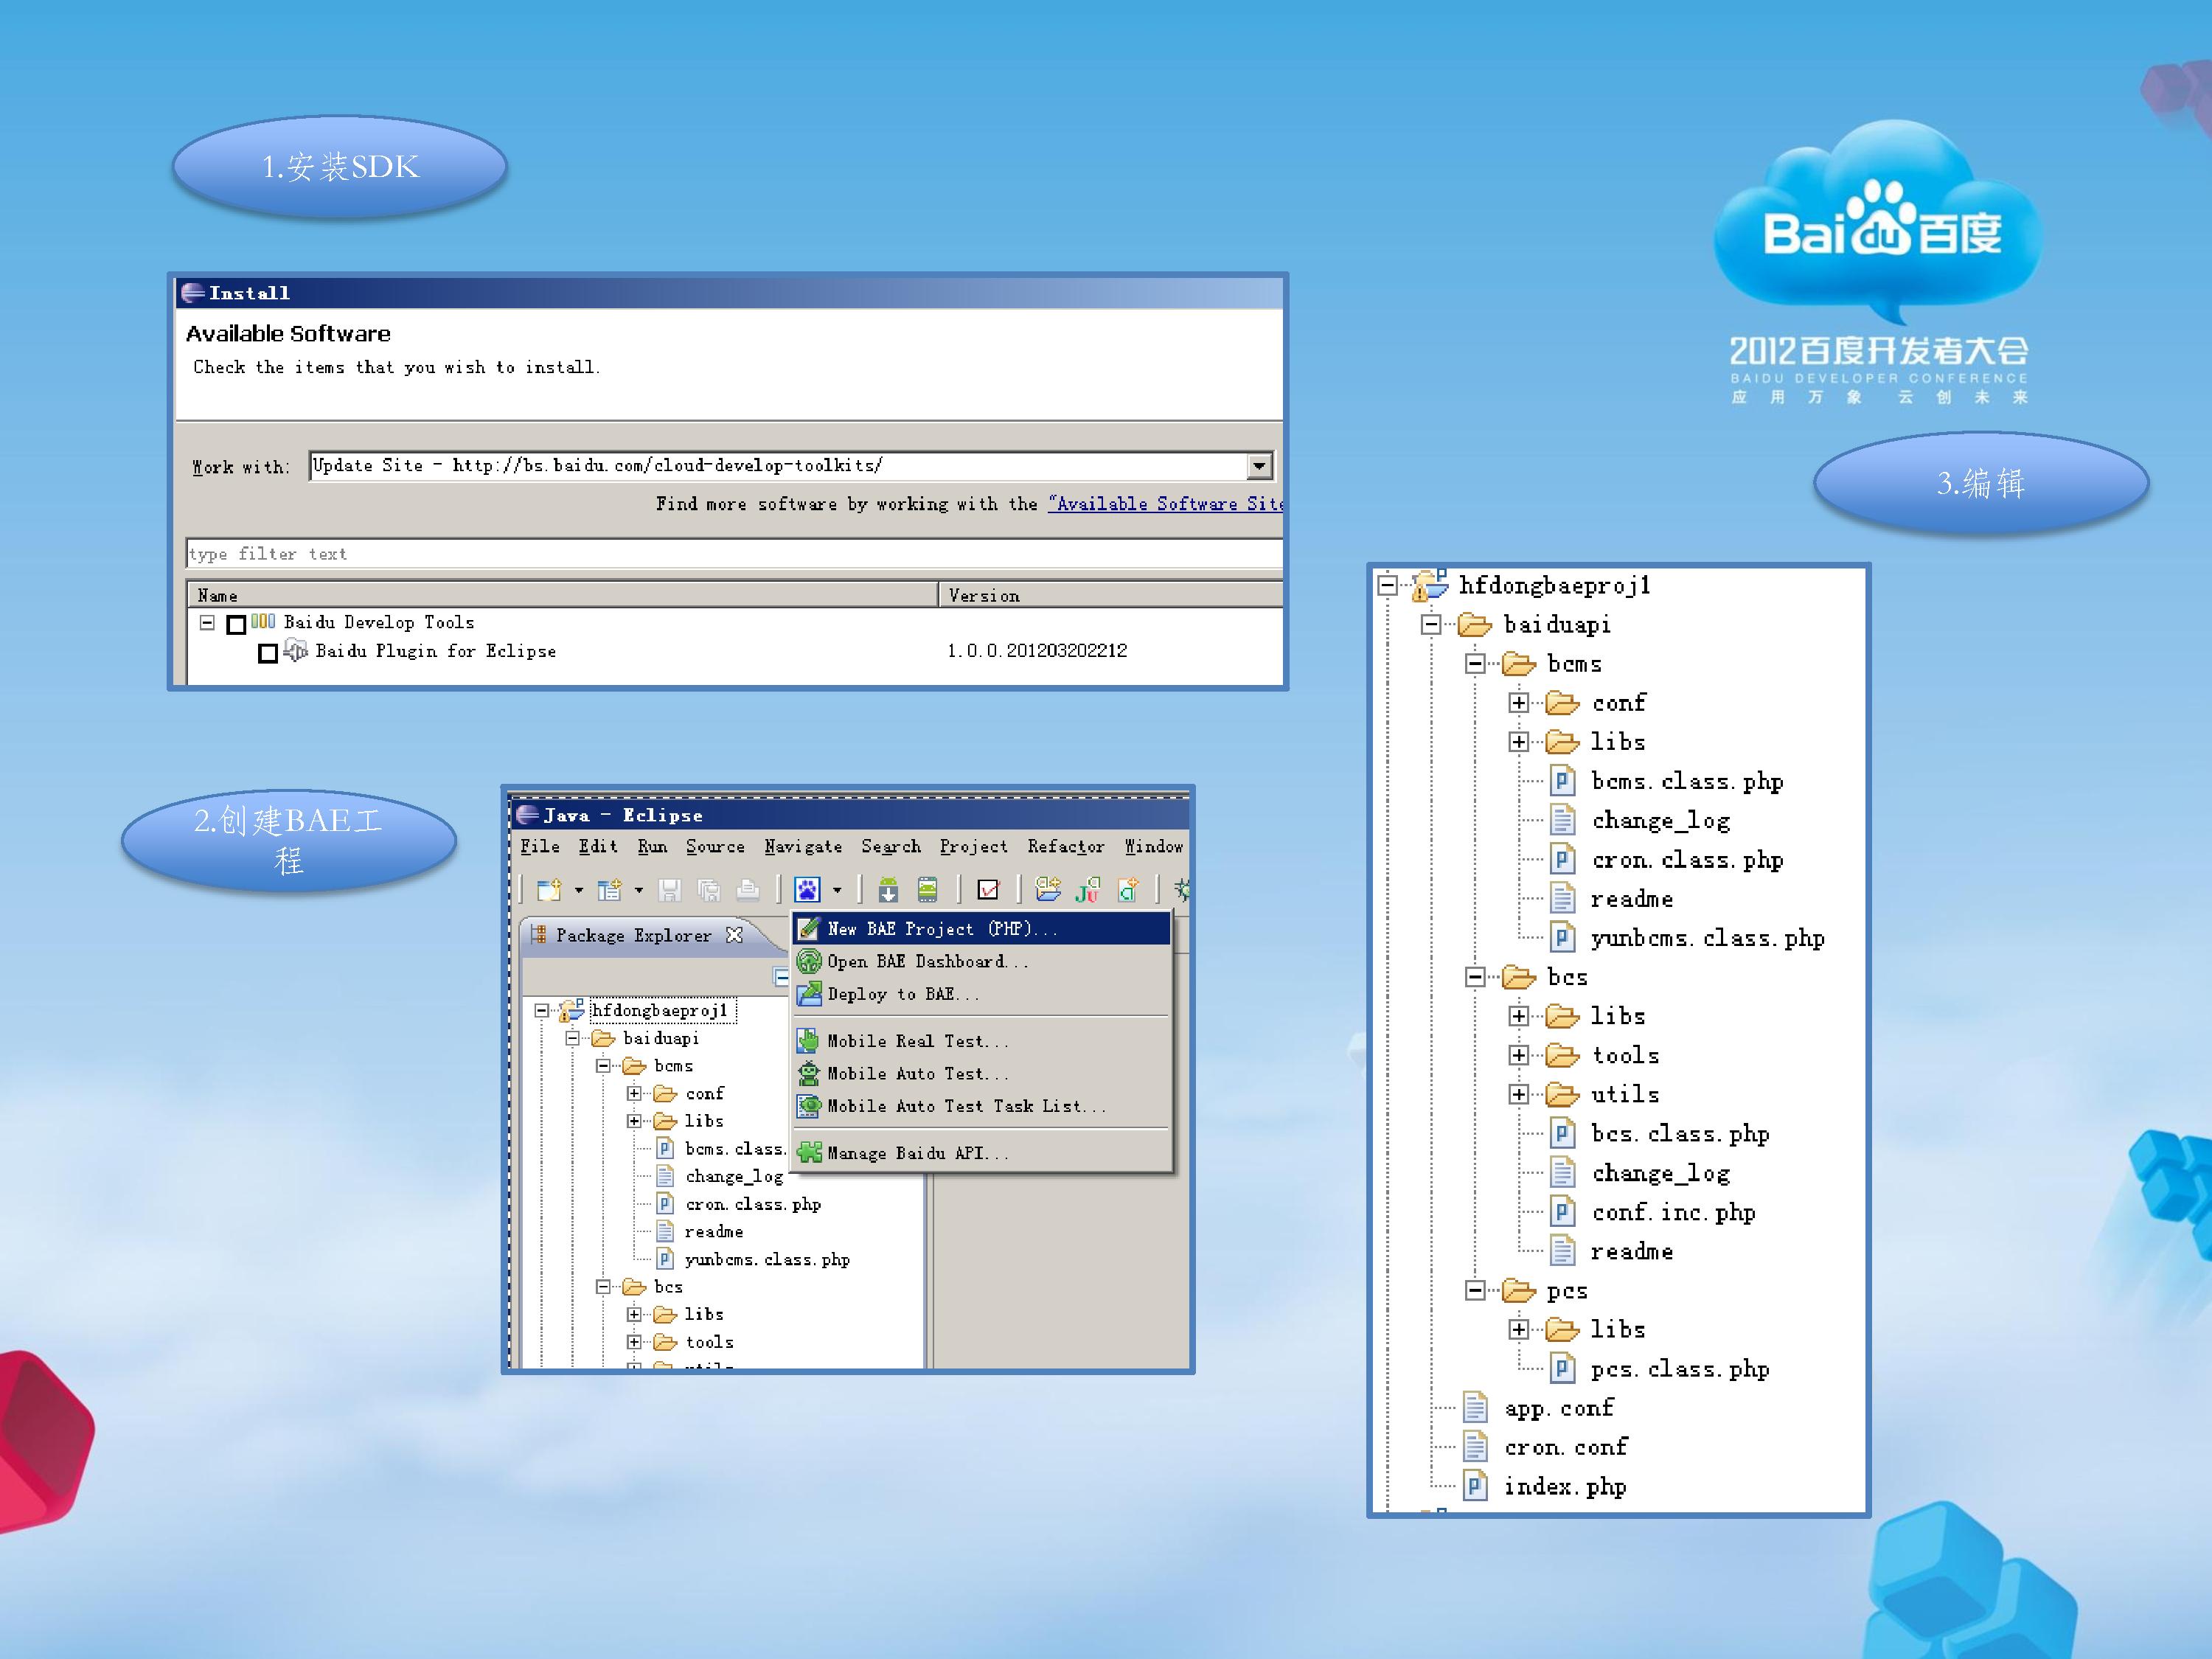Collapse the bcs folder in Package Explorer
The image size is (2212, 1659).
603,1286
